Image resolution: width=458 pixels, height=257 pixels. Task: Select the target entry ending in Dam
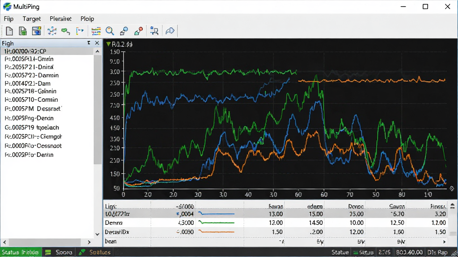(27, 83)
